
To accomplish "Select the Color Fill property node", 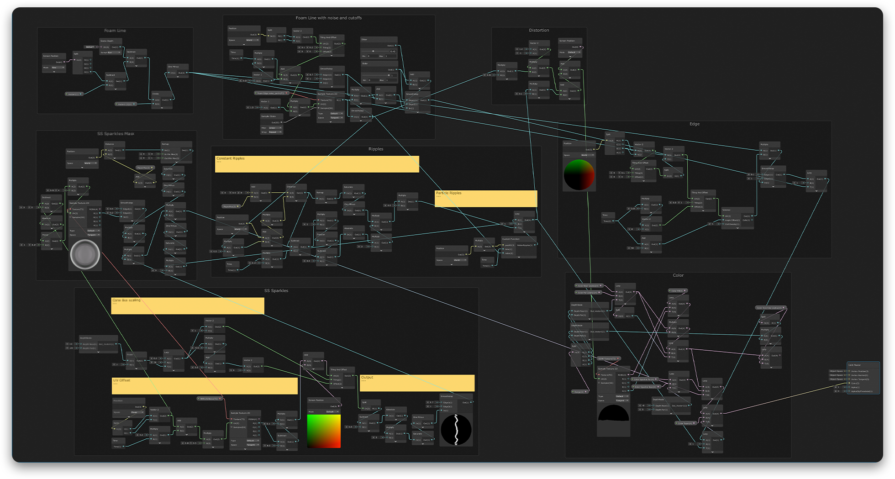I will click(x=678, y=290).
